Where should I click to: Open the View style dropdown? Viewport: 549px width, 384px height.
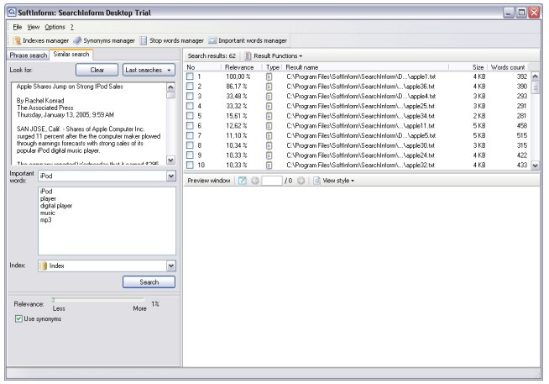click(x=338, y=181)
